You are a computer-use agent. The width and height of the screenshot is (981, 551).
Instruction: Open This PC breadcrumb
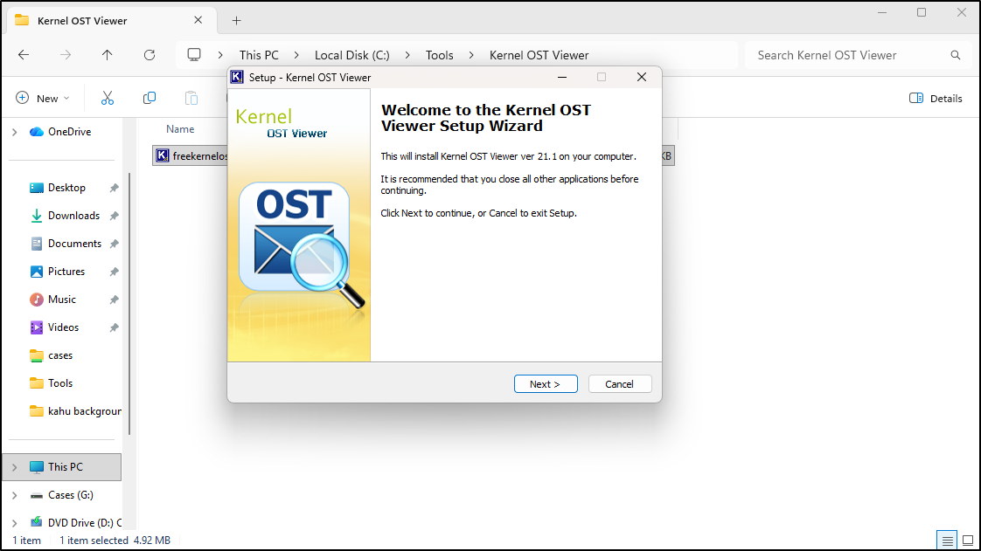[259, 55]
